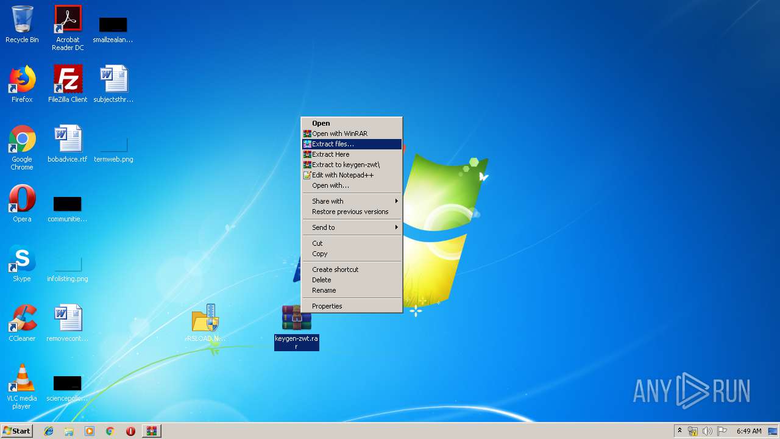Select the subjectsthr Word document icon
Screen dimensions: 780x439
pos(113,84)
